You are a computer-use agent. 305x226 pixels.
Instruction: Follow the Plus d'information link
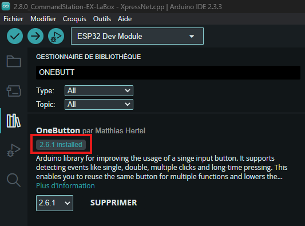pyautogui.click(x=65, y=186)
